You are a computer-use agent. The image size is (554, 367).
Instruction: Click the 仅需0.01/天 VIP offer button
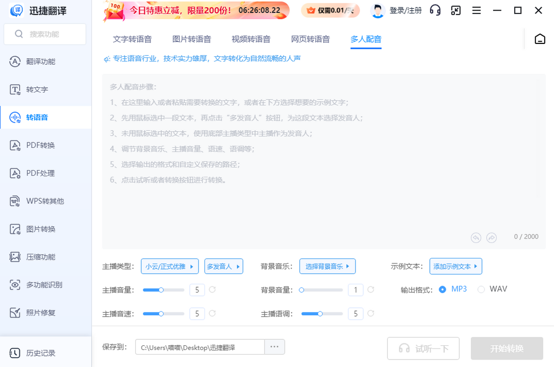click(331, 10)
